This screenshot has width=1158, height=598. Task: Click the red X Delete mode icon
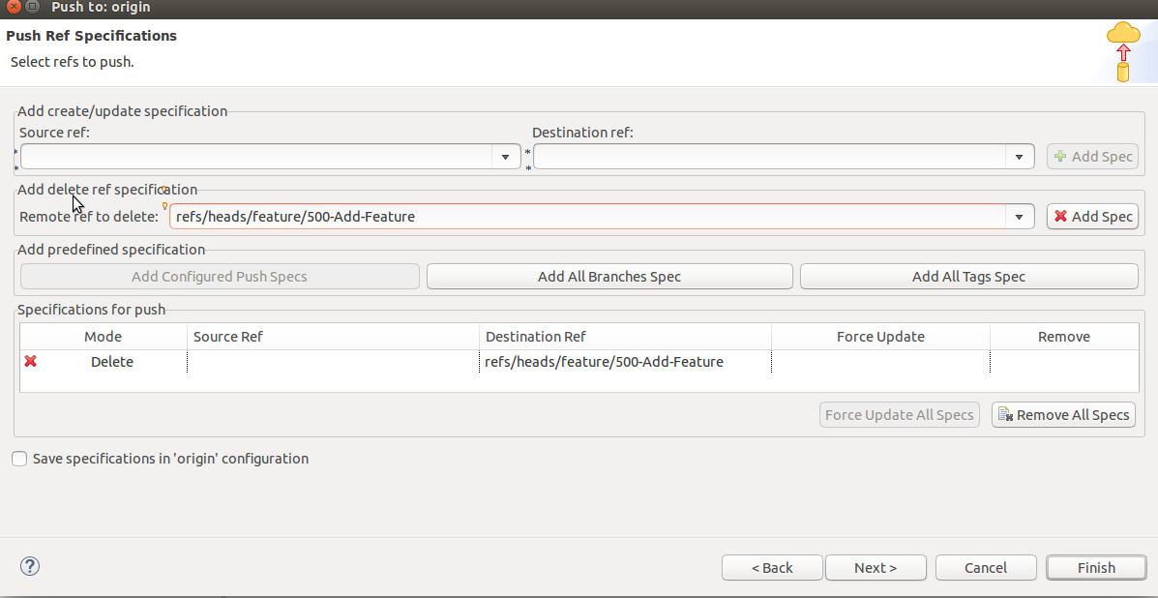(x=31, y=361)
